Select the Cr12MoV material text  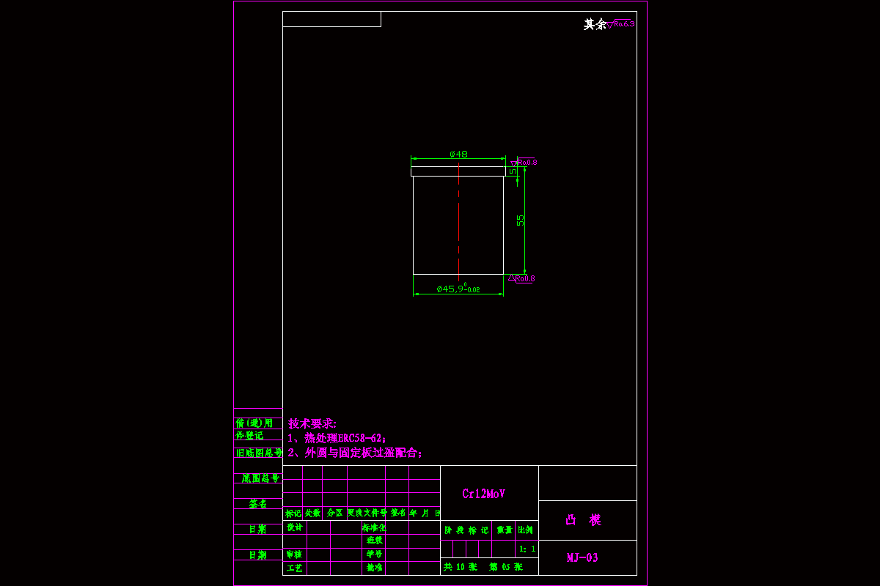pos(483,494)
